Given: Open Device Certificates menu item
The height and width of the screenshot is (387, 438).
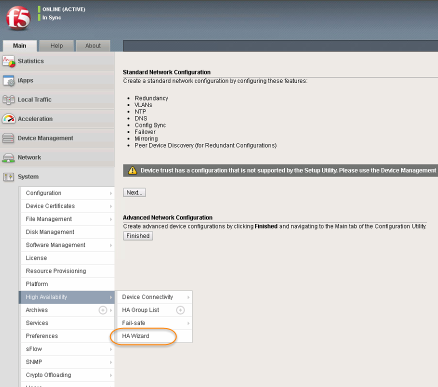Looking at the screenshot, I should point(67,206).
